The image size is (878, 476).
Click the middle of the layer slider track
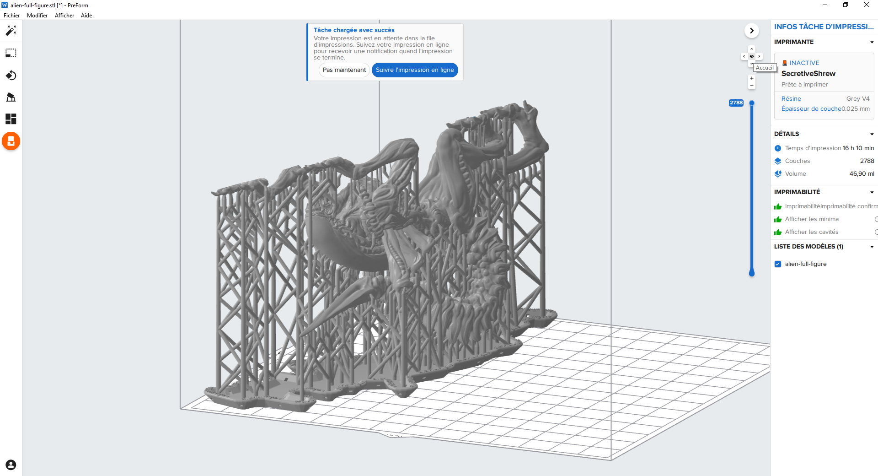coord(752,188)
